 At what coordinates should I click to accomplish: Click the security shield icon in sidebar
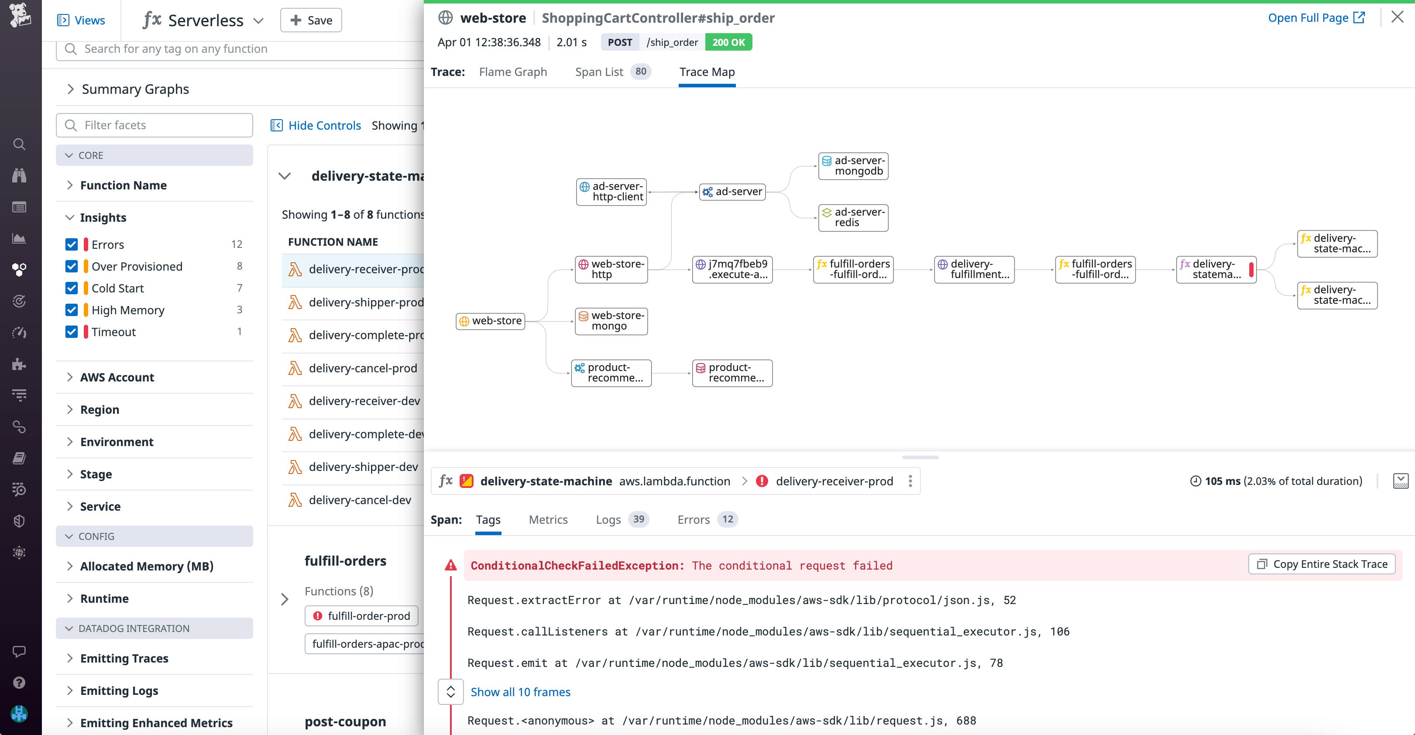pos(19,521)
